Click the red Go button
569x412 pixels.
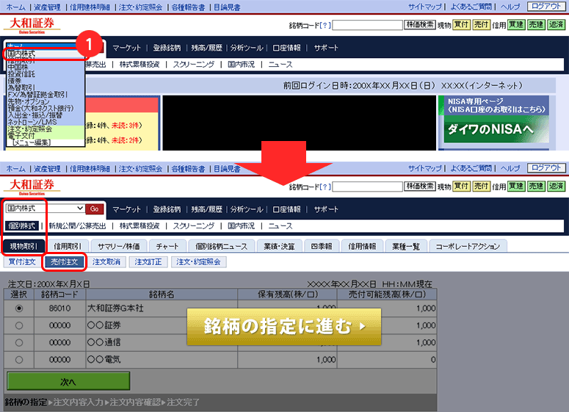95,209
